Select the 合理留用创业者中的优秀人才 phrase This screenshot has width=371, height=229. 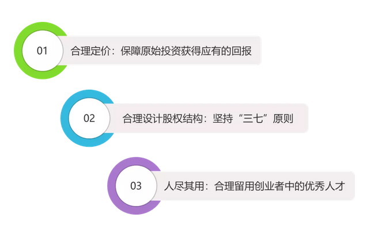tap(279, 186)
